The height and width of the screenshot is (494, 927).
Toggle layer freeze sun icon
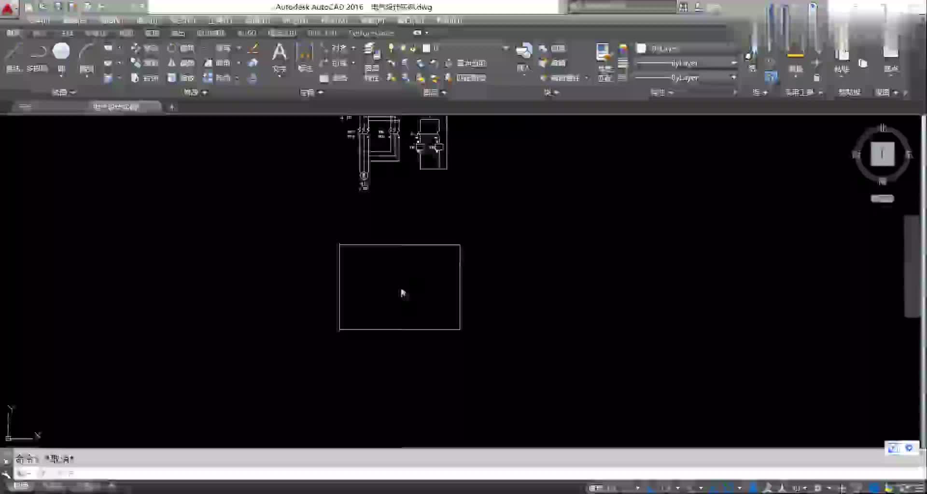pos(402,48)
